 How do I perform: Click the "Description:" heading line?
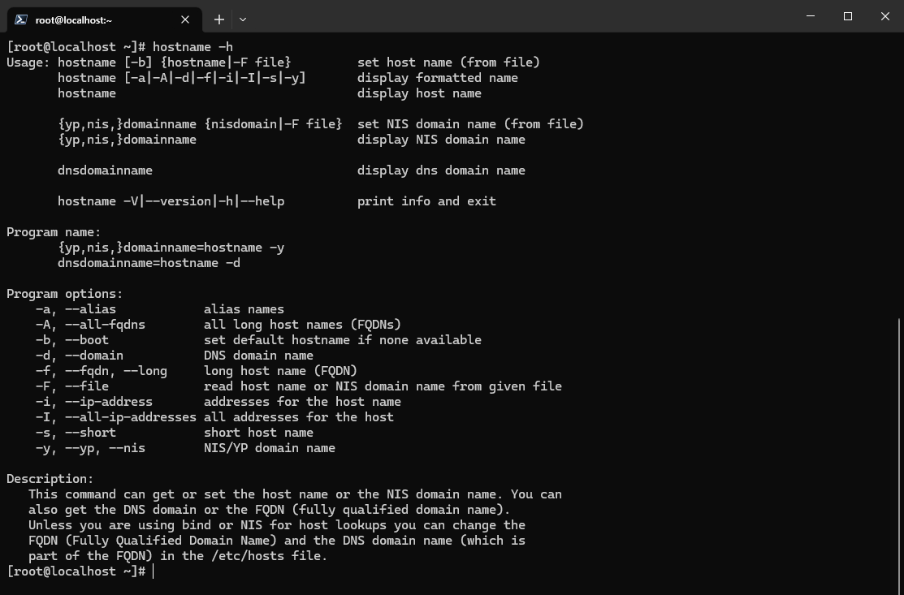50,479
